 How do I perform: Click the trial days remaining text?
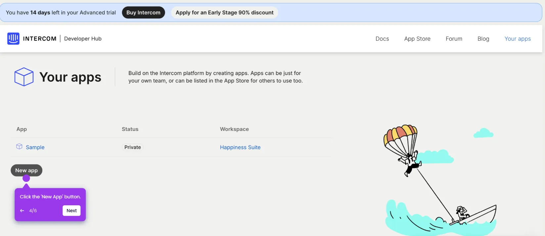[x=61, y=13]
